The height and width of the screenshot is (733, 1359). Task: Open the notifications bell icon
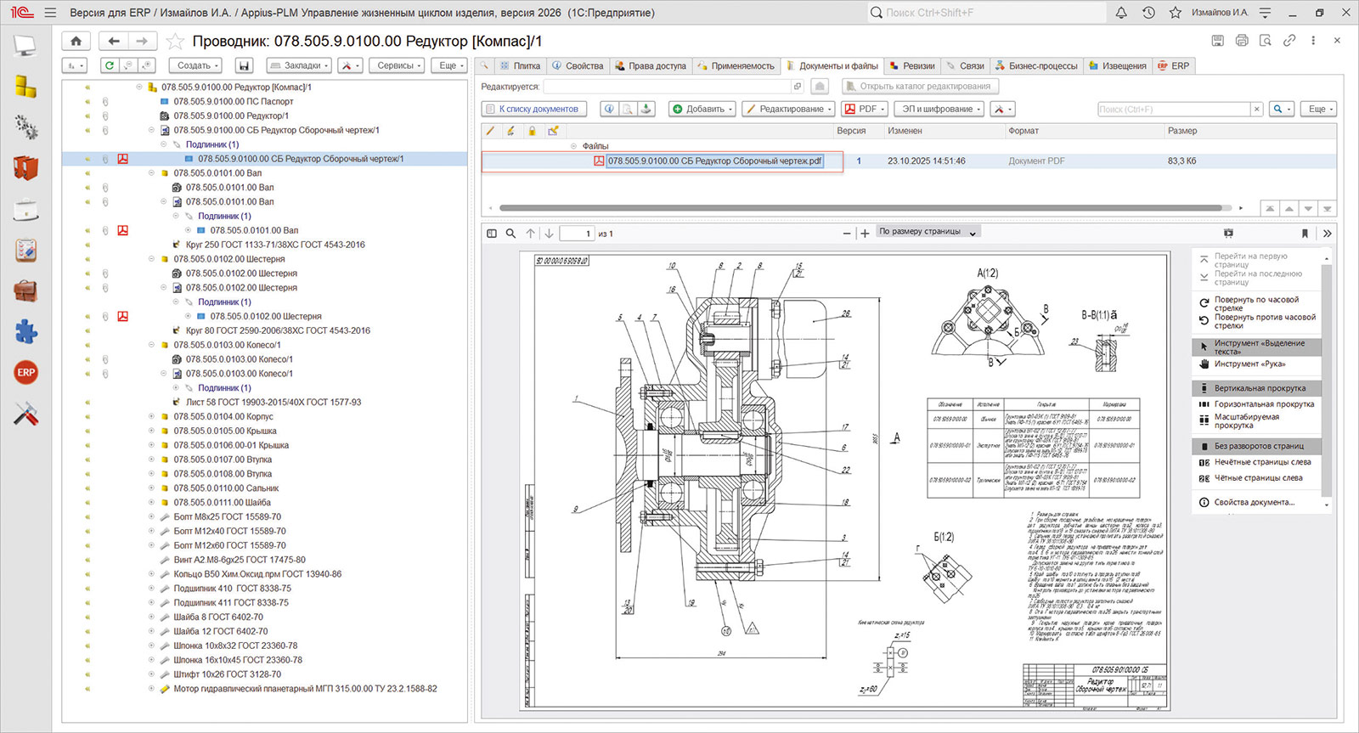pyautogui.click(x=1121, y=13)
